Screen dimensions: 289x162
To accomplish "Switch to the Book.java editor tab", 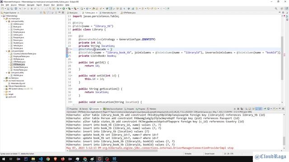I will pos(72,13).
